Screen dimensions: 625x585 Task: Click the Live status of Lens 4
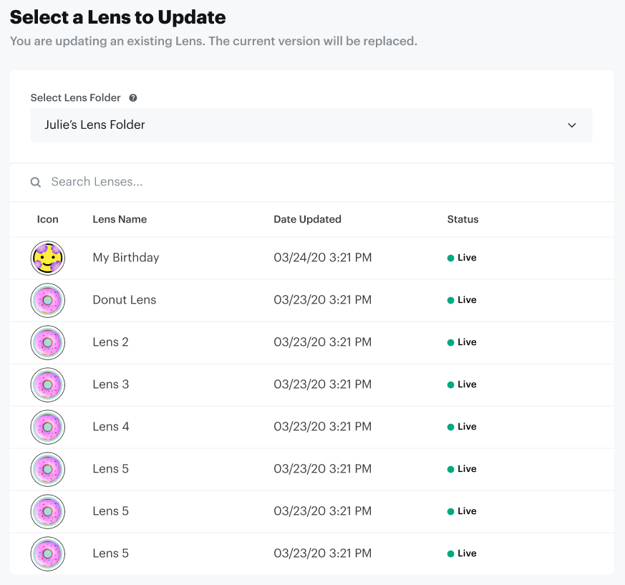click(x=462, y=427)
